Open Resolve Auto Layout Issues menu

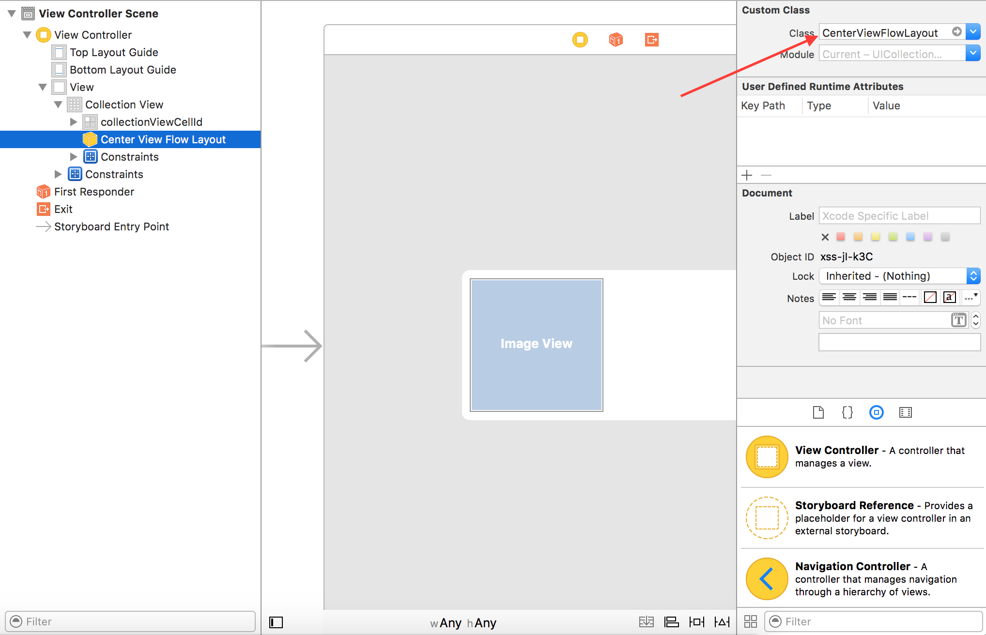click(722, 622)
